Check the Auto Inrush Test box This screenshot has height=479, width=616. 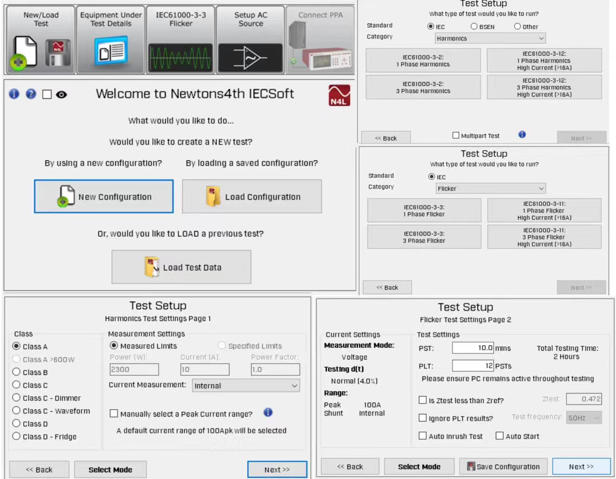coord(422,436)
